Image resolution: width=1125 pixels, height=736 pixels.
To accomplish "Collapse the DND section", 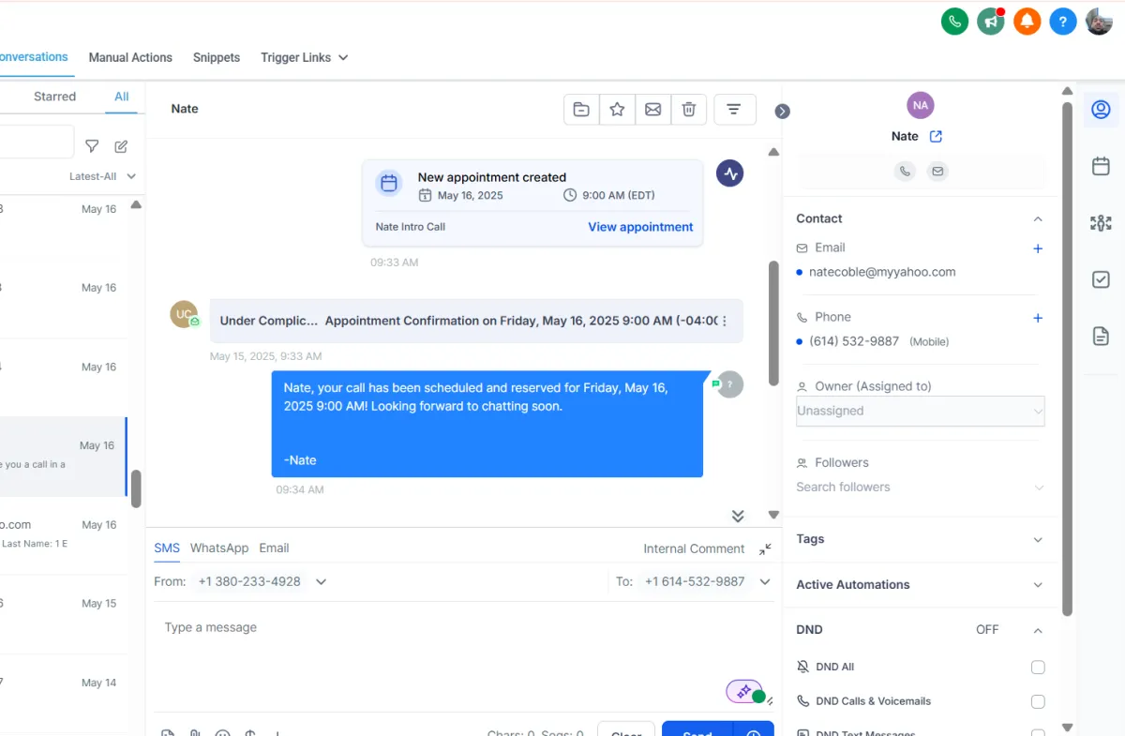I will point(1038,631).
